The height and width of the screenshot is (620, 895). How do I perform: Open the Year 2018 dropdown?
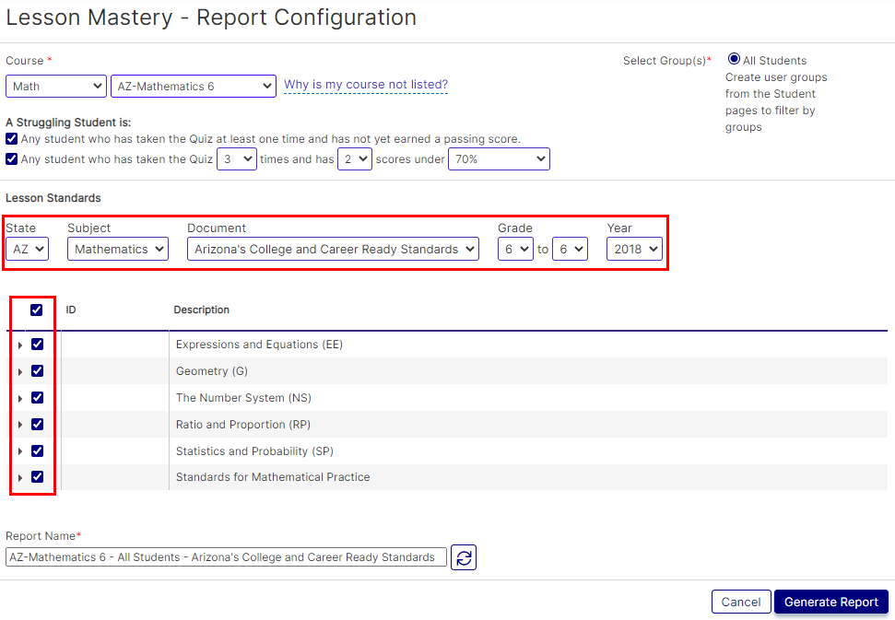[x=634, y=249]
